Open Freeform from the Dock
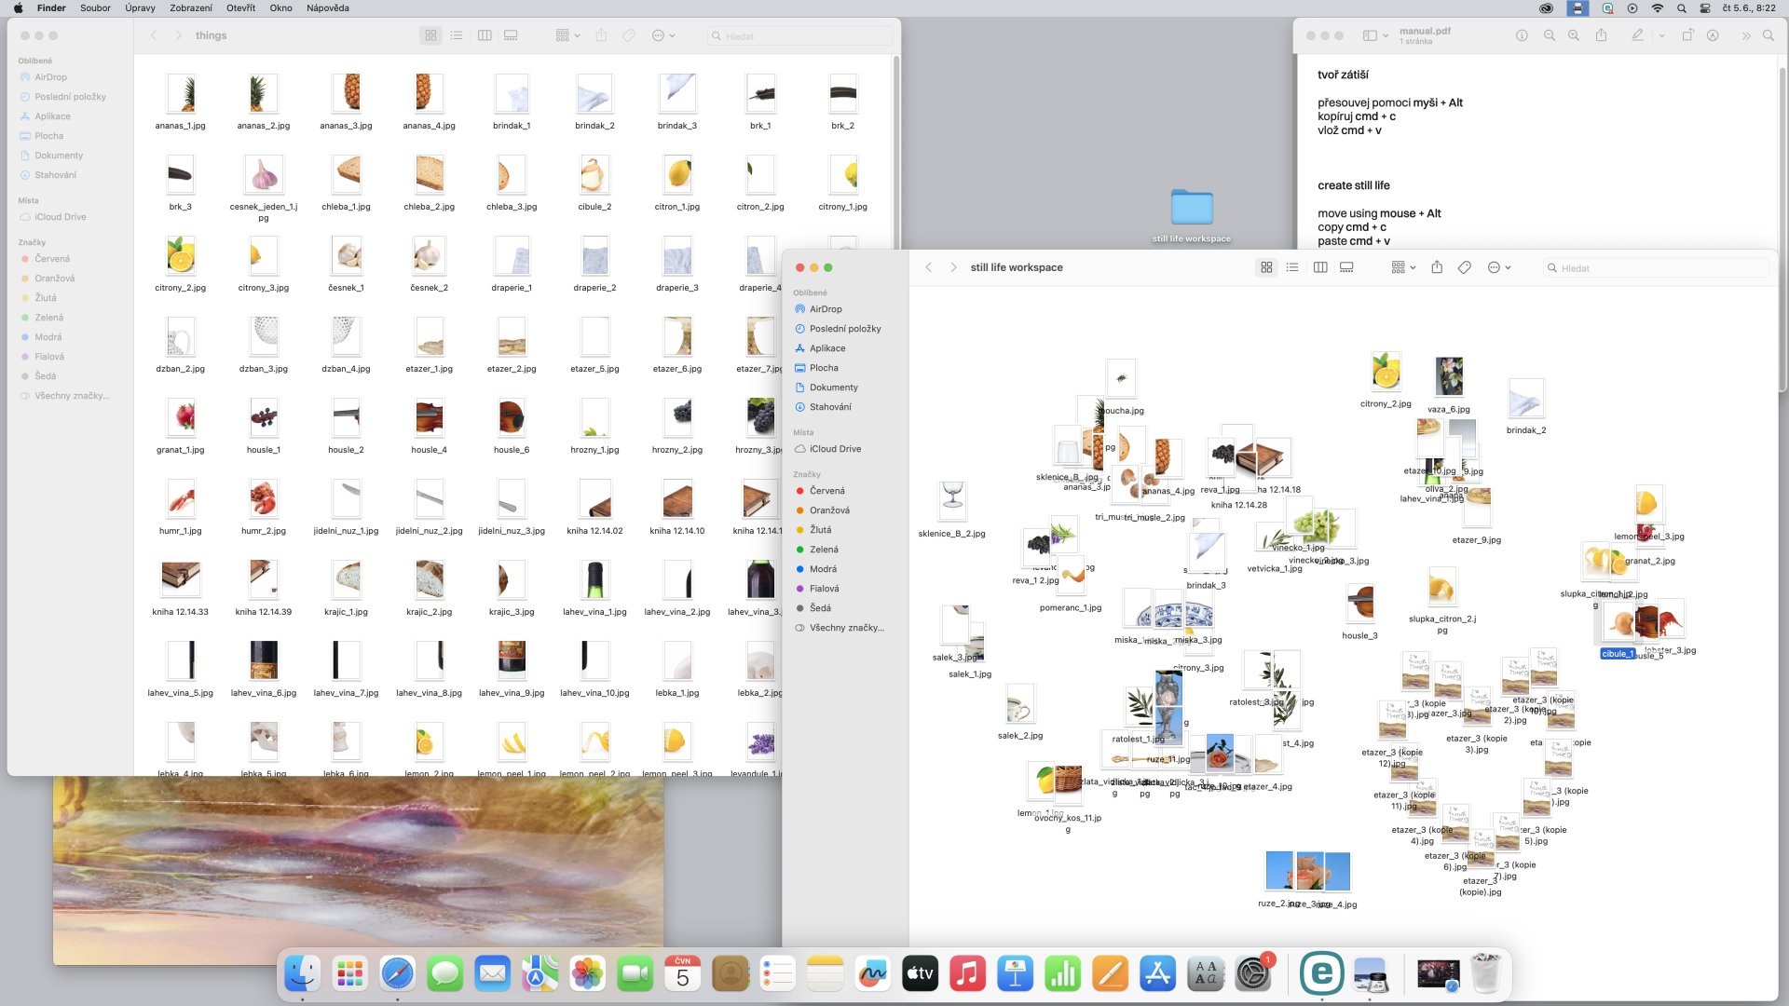 (872, 974)
